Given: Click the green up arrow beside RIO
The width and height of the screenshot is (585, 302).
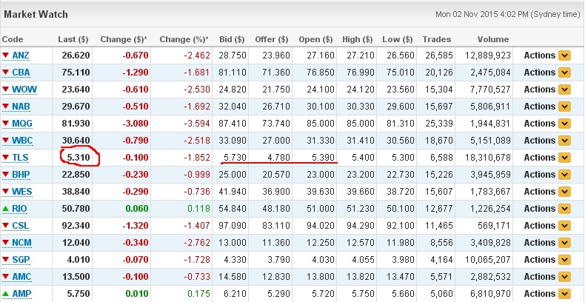Looking at the screenshot, I should tap(6, 209).
